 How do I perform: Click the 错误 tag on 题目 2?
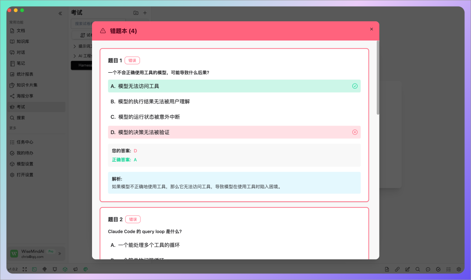[x=133, y=219]
